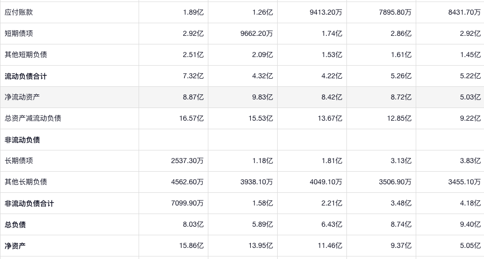Click the 非流动负债合计 row header
Viewport: 484px width, 259px height.
point(29,203)
